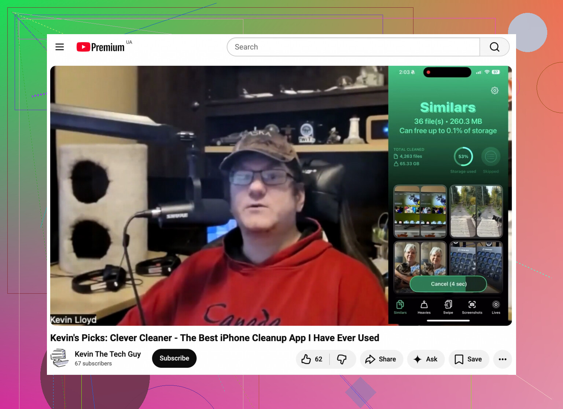Viewport: 563px width, 409px height.
Task: Tap the Lives icon in phone app
Action: tap(496, 307)
